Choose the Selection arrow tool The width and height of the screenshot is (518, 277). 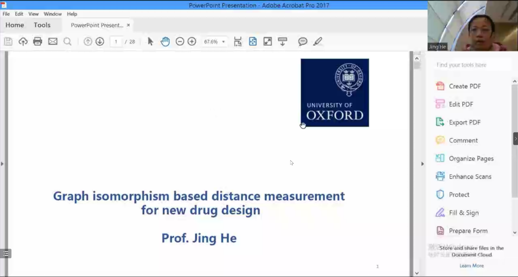point(150,41)
